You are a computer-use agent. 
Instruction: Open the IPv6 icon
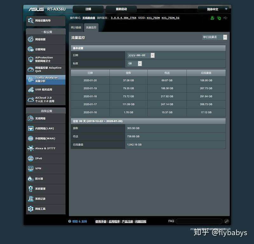(x=30, y=158)
